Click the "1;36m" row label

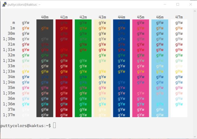[9, 104]
